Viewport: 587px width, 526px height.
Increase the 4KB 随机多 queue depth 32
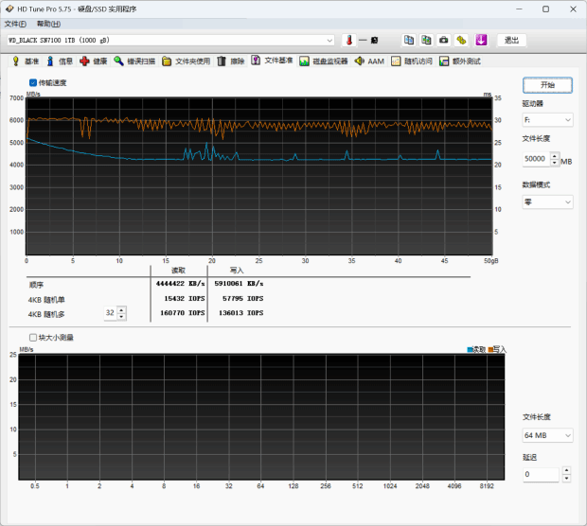121,309
